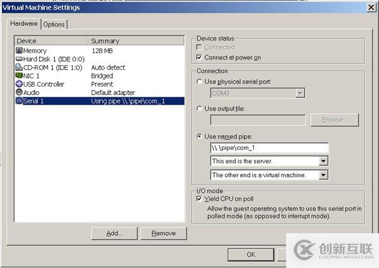
Task: Toggle Connect at power on checkbox
Action: pyautogui.click(x=200, y=58)
